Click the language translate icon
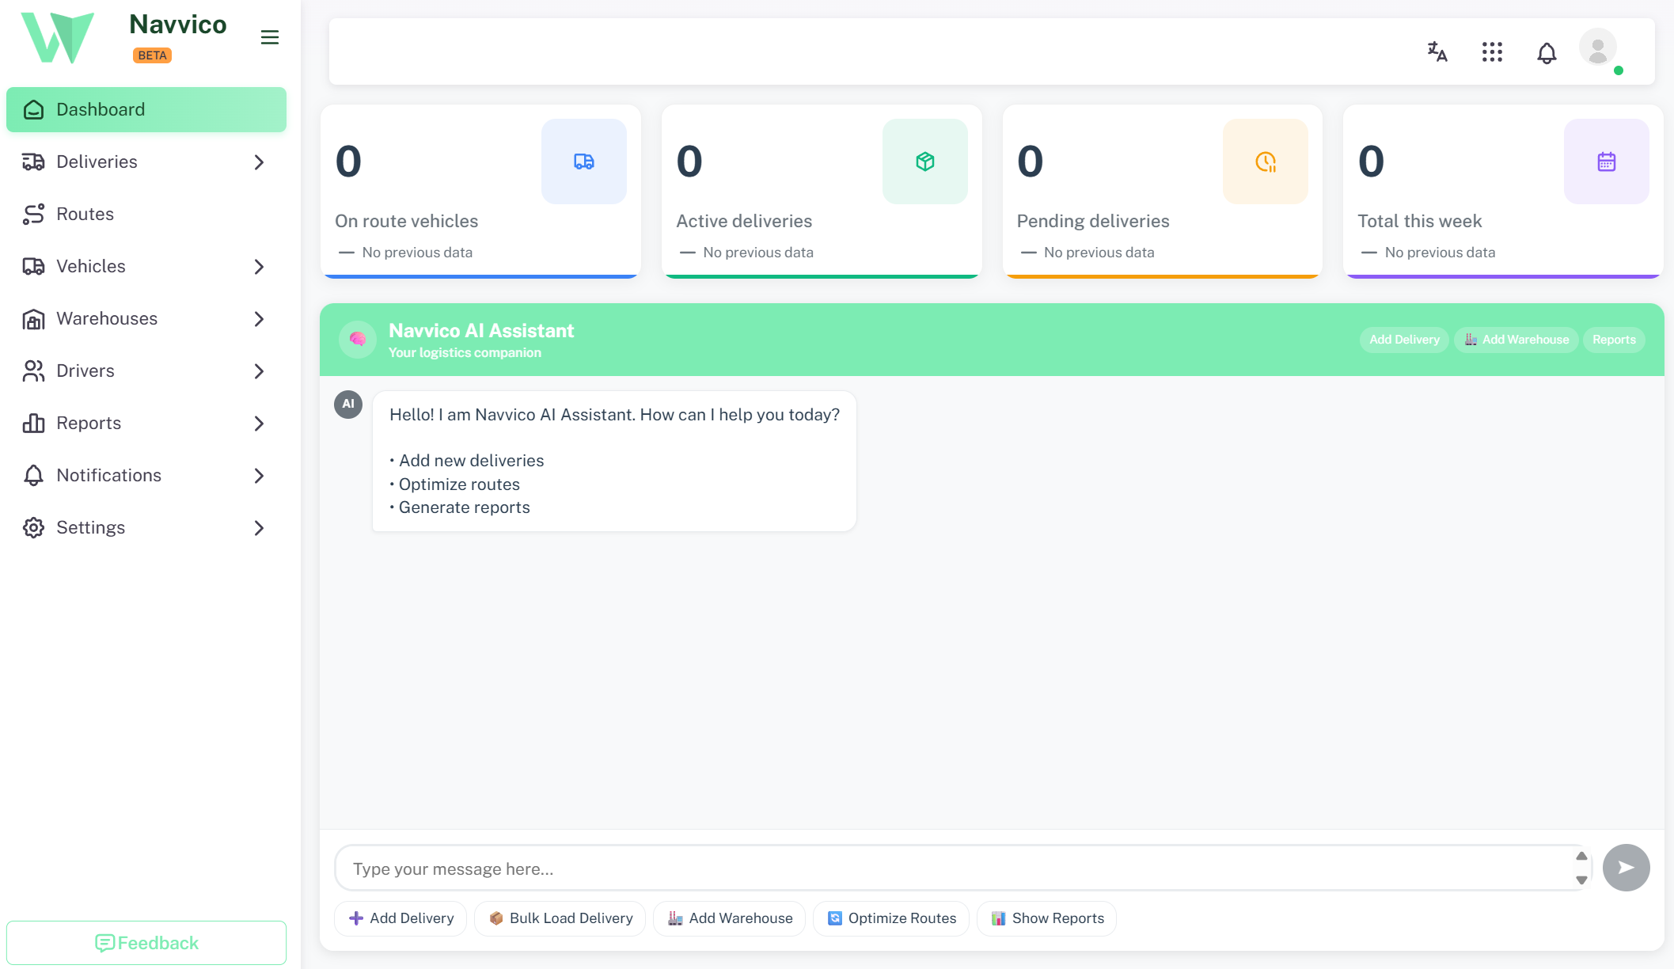Viewport: 1674px width, 969px height. tap(1437, 52)
